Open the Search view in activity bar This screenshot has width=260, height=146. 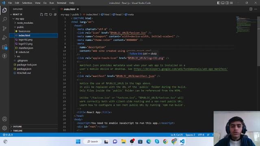tap(4, 19)
